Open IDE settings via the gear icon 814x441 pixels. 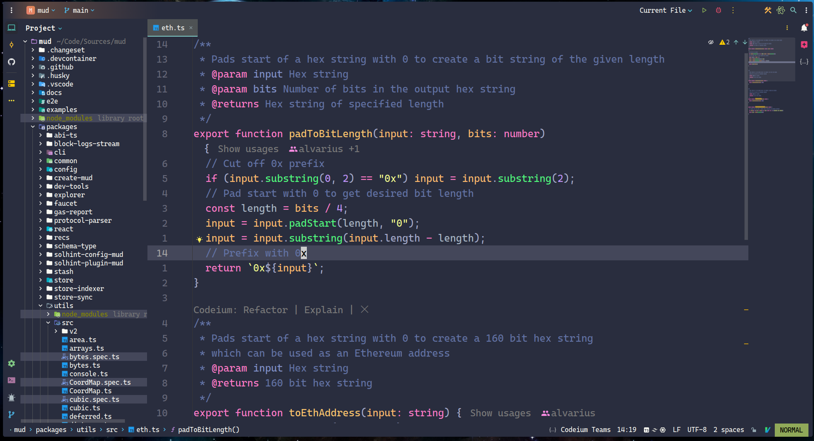[x=12, y=363]
